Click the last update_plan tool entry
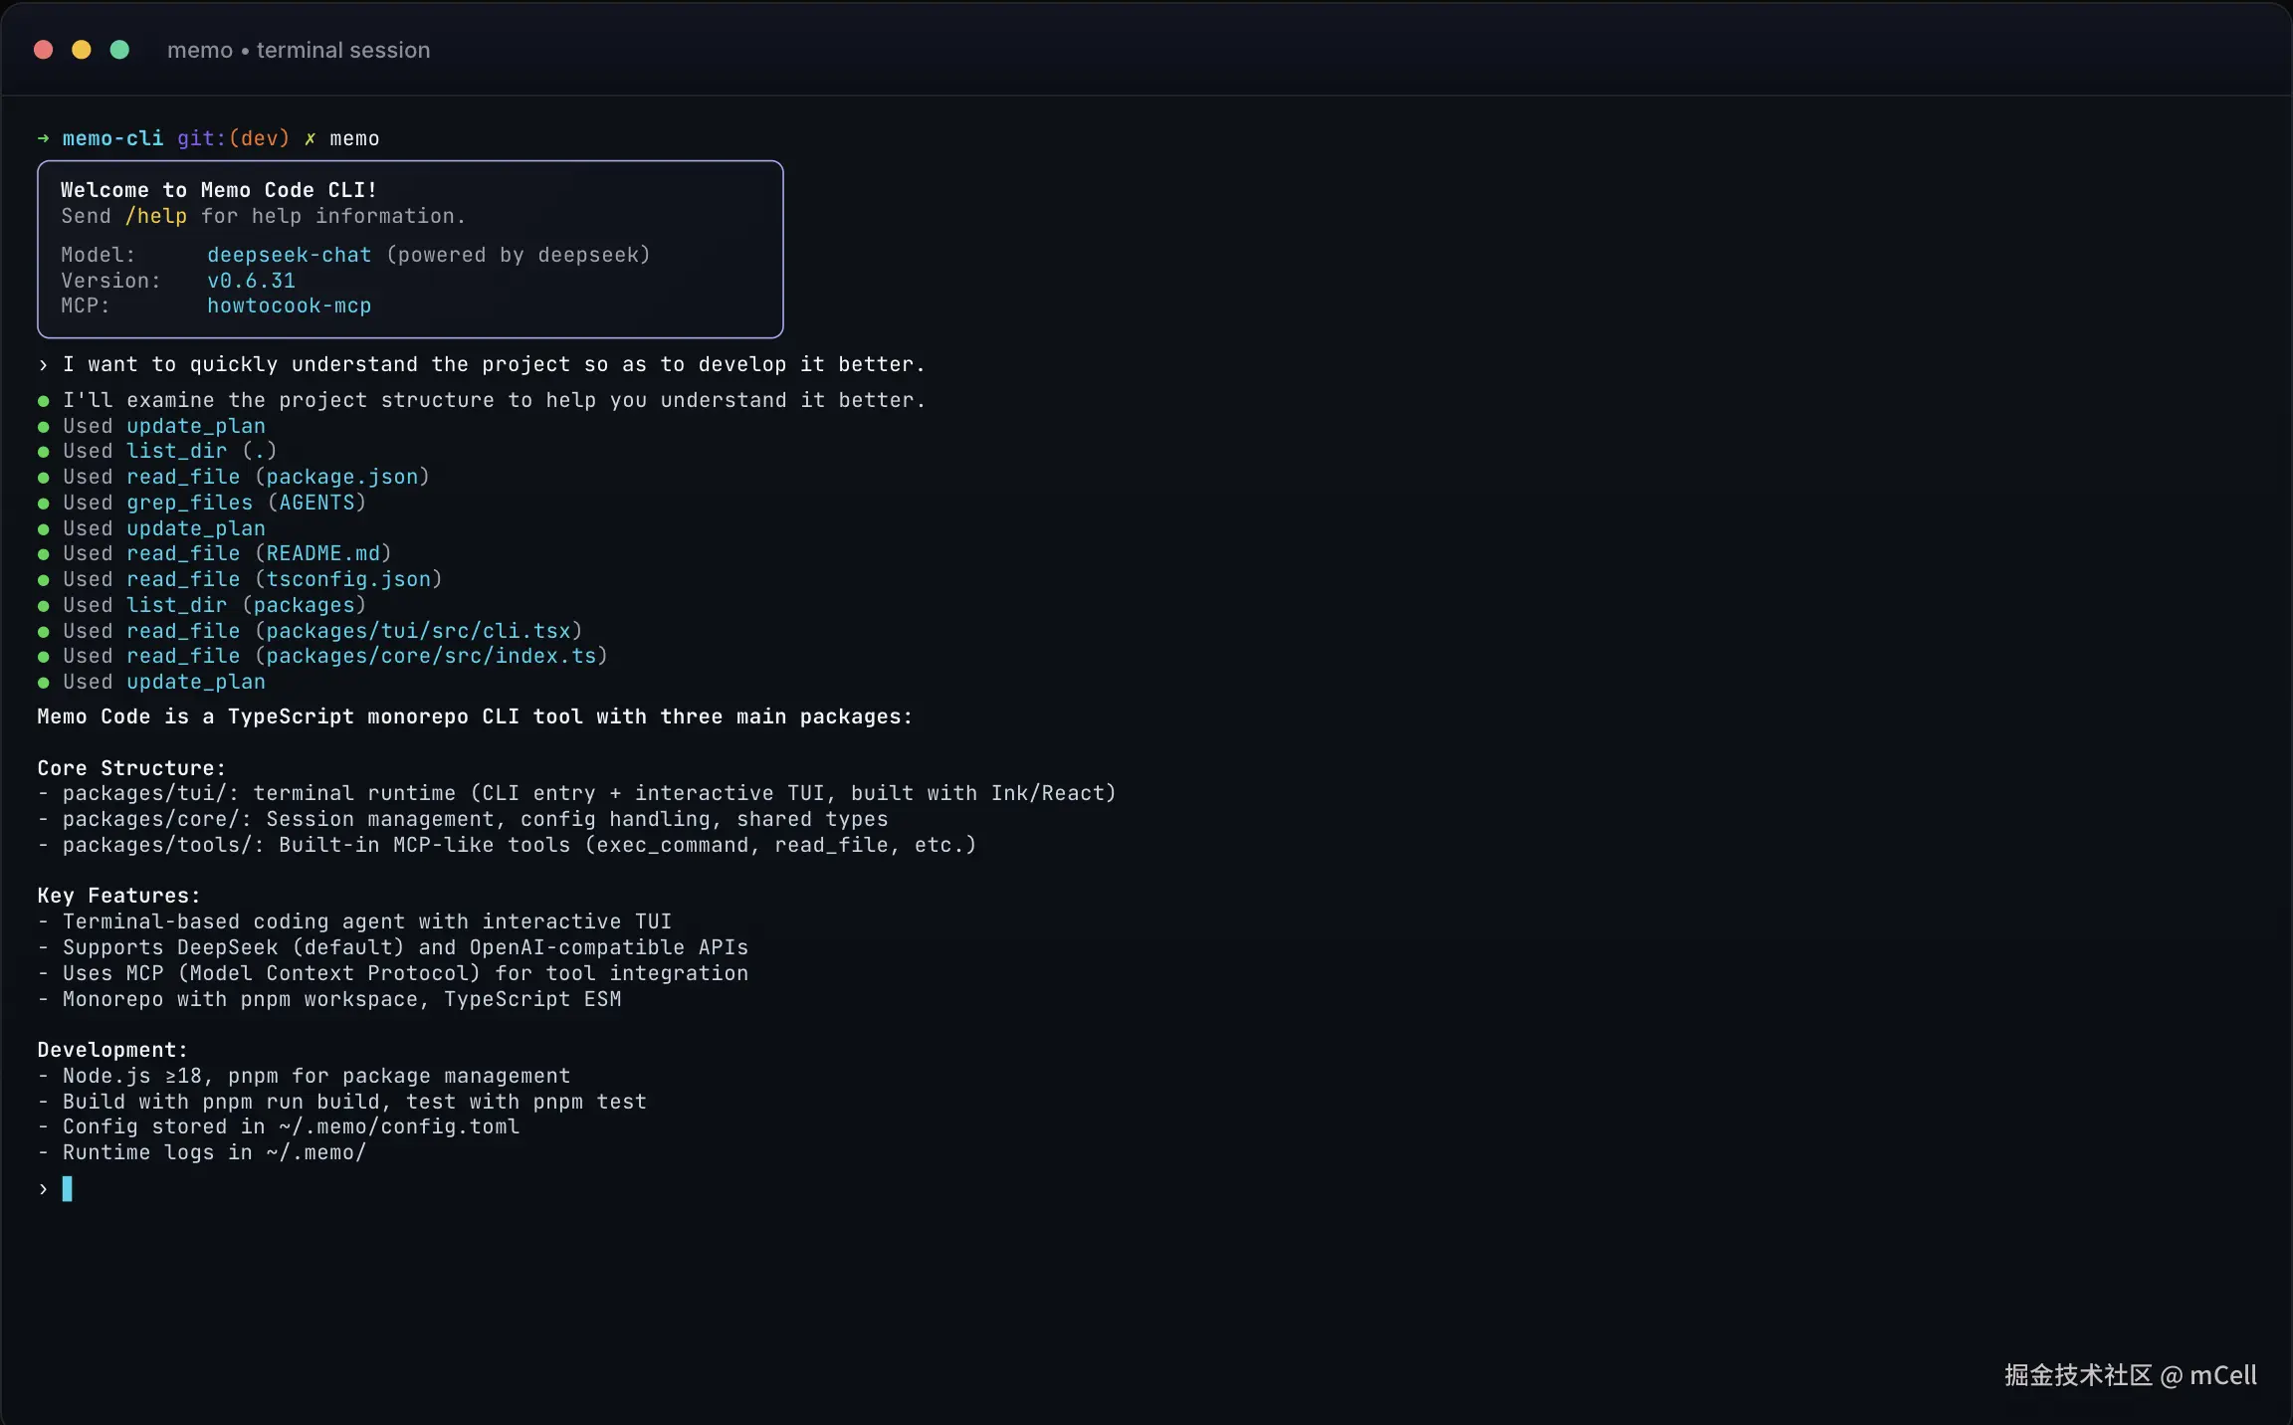Screen dimensions: 2293x1425 195,682
